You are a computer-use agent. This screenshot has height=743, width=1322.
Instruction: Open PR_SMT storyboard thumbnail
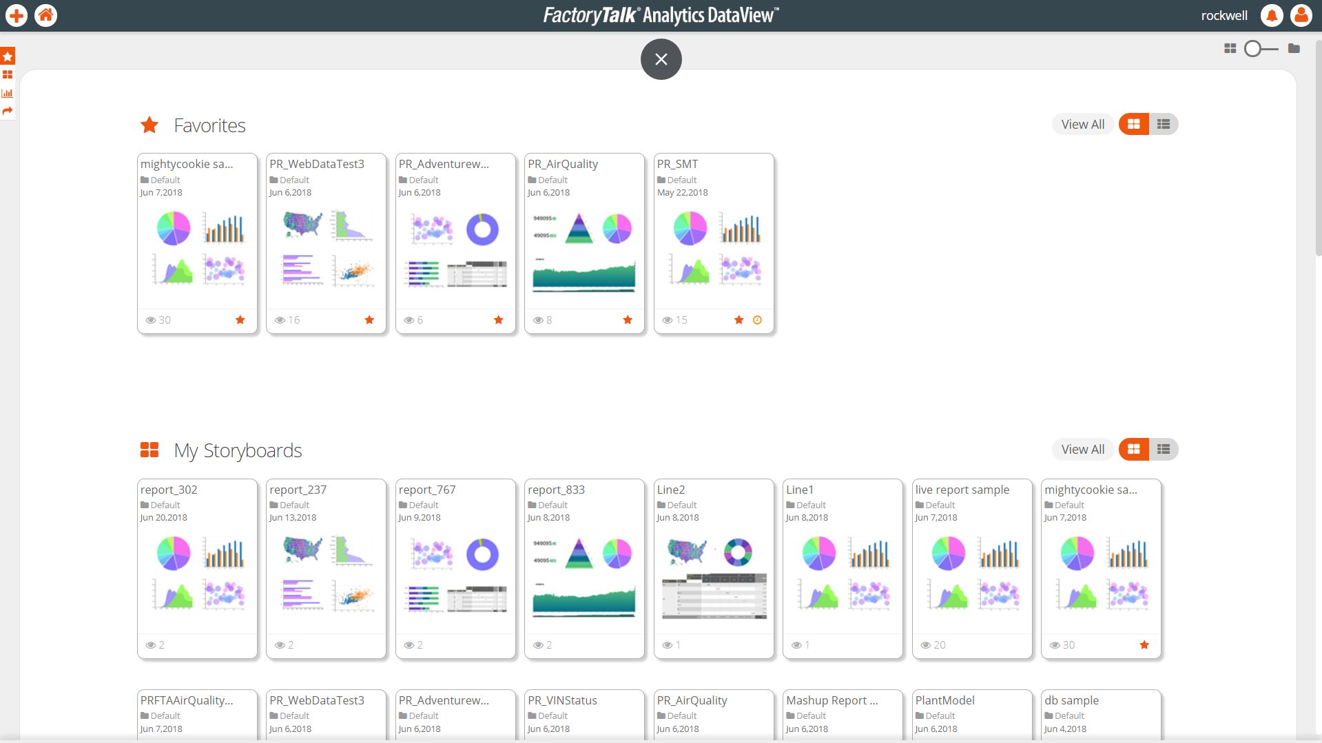click(x=714, y=249)
